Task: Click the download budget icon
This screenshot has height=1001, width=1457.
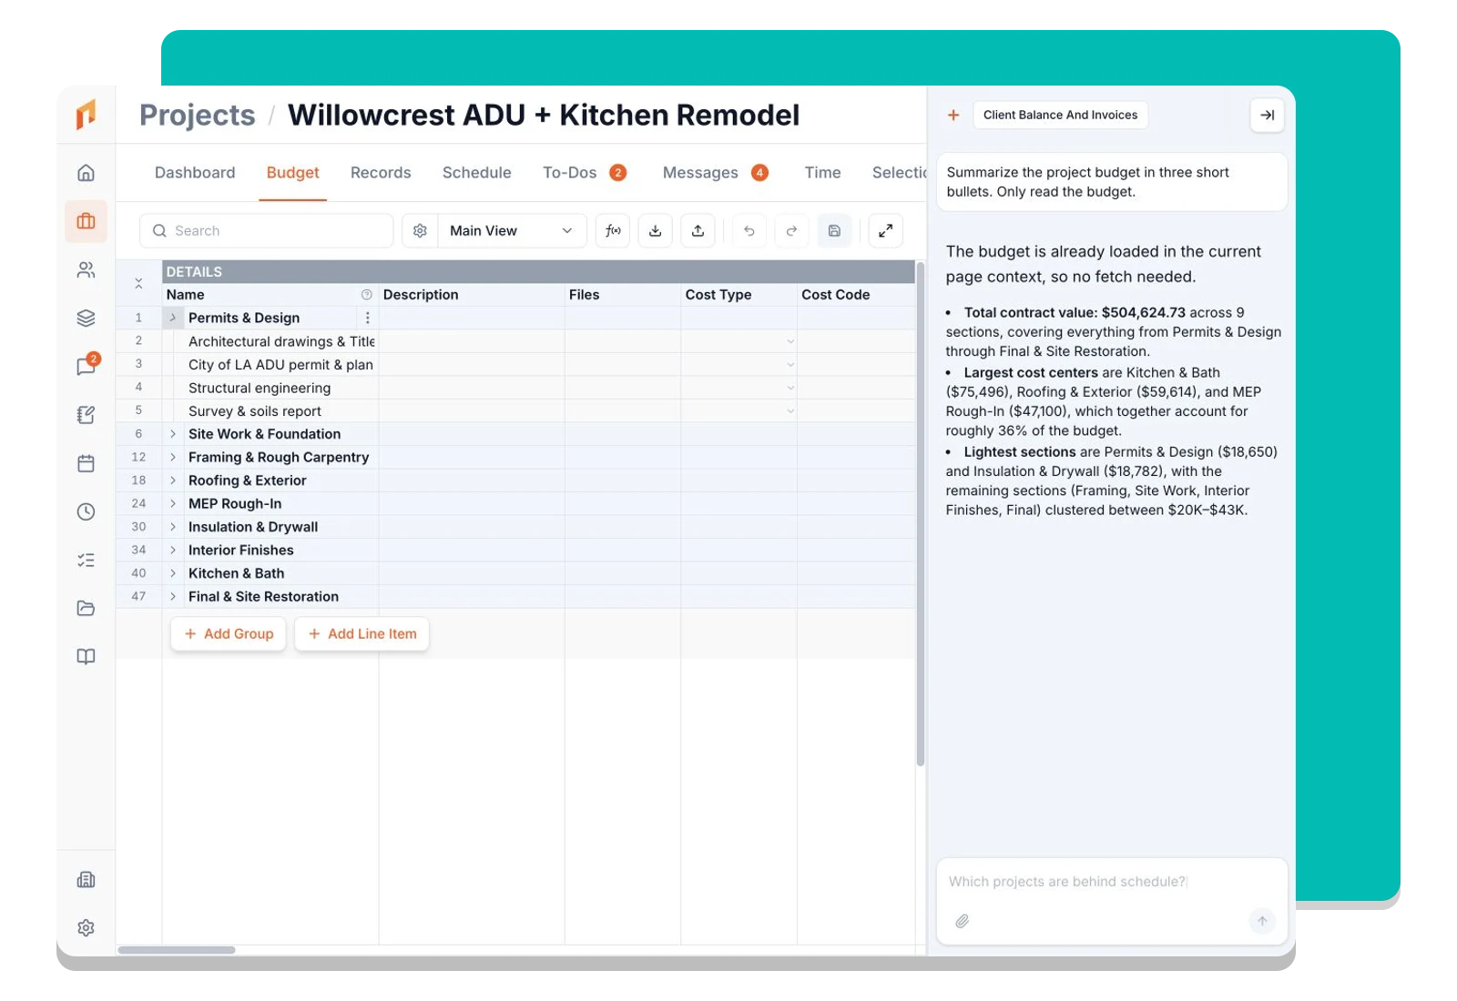Action: pos(655,230)
